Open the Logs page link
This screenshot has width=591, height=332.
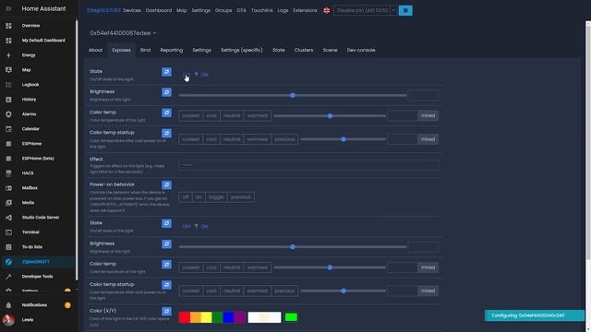tap(283, 10)
